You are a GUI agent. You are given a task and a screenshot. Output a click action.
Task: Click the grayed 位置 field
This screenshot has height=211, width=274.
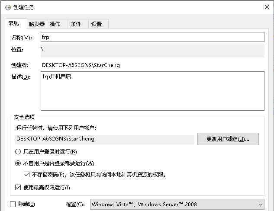coord(152,51)
